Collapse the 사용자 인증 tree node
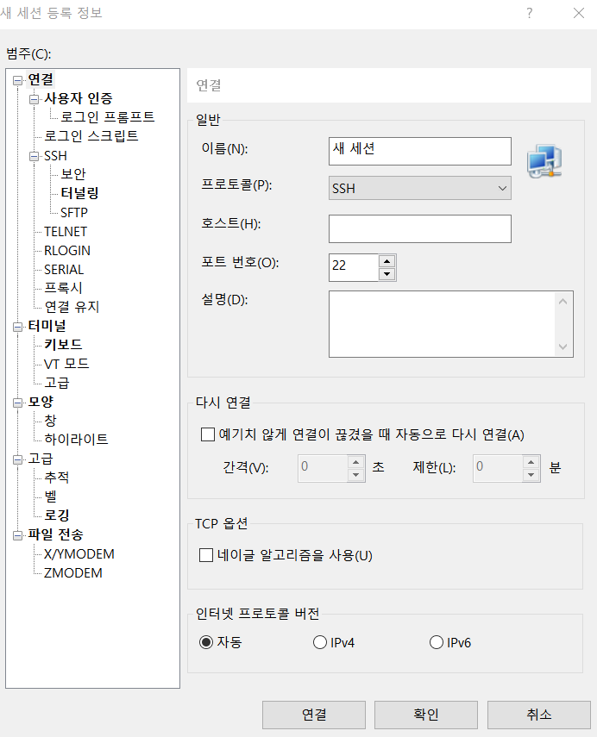The image size is (597, 737). coord(34,99)
